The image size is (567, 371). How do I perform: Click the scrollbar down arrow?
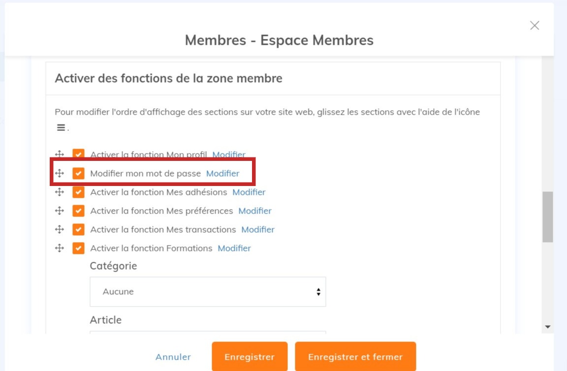coord(548,327)
